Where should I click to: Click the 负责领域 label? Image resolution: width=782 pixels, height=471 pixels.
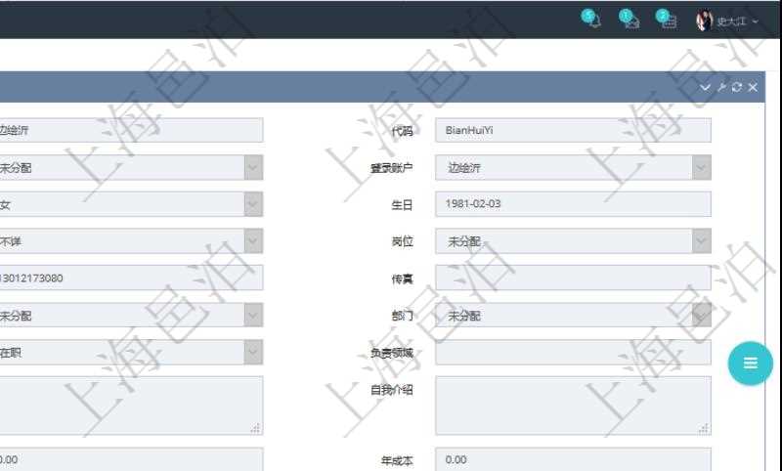pyautogui.click(x=392, y=353)
